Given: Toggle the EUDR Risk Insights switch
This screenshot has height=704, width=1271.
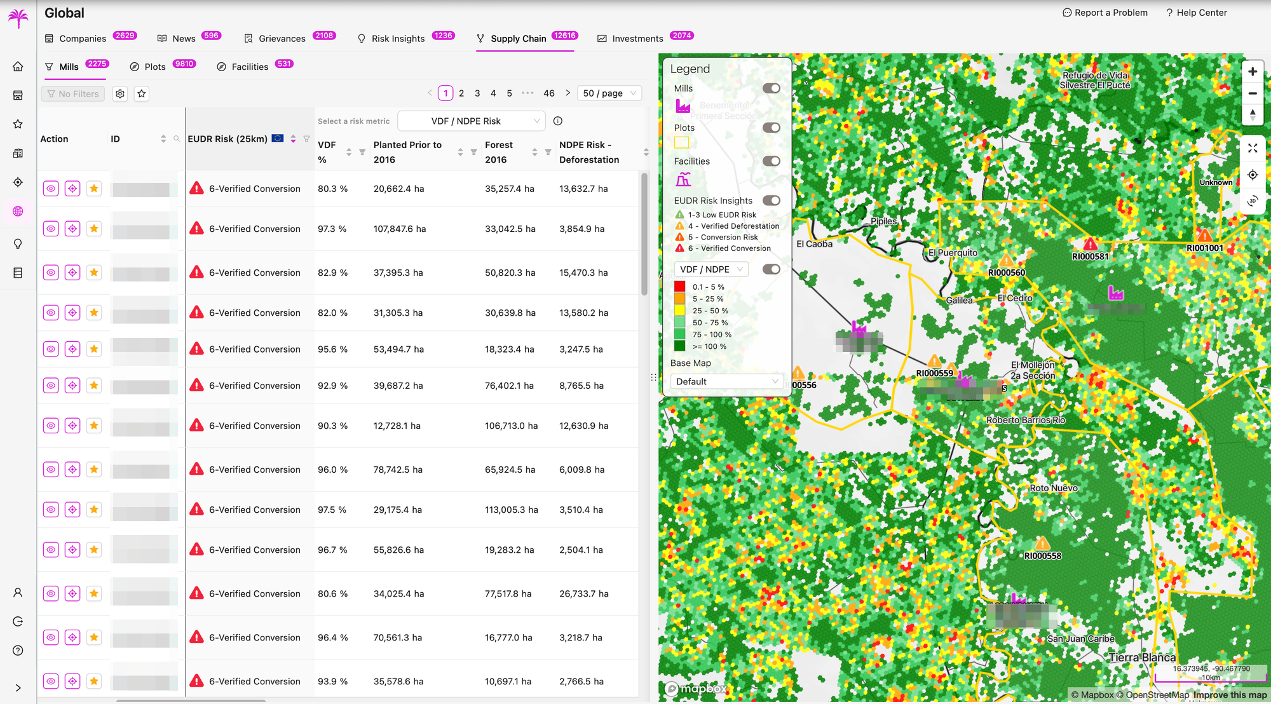Looking at the screenshot, I should pos(771,201).
